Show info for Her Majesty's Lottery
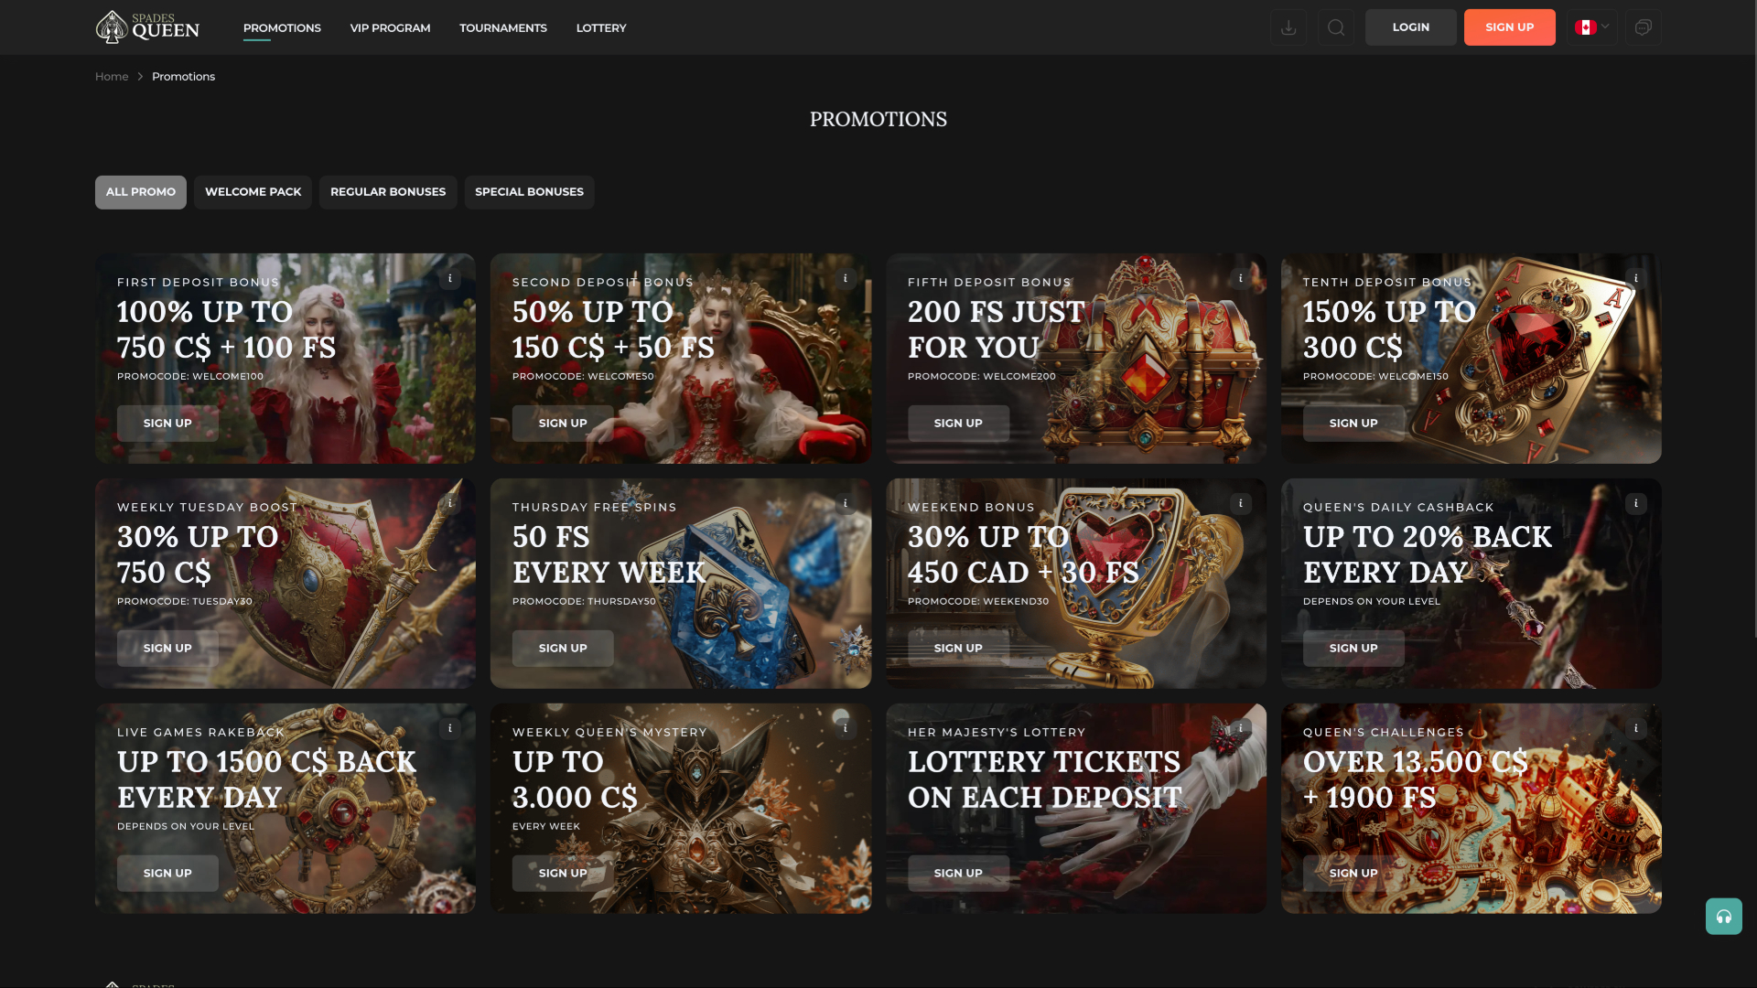This screenshot has height=988, width=1757. 1241,728
